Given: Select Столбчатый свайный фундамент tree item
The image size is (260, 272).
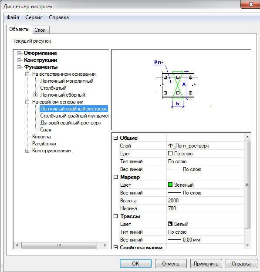Looking at the screenshot, I should point(74,116).
